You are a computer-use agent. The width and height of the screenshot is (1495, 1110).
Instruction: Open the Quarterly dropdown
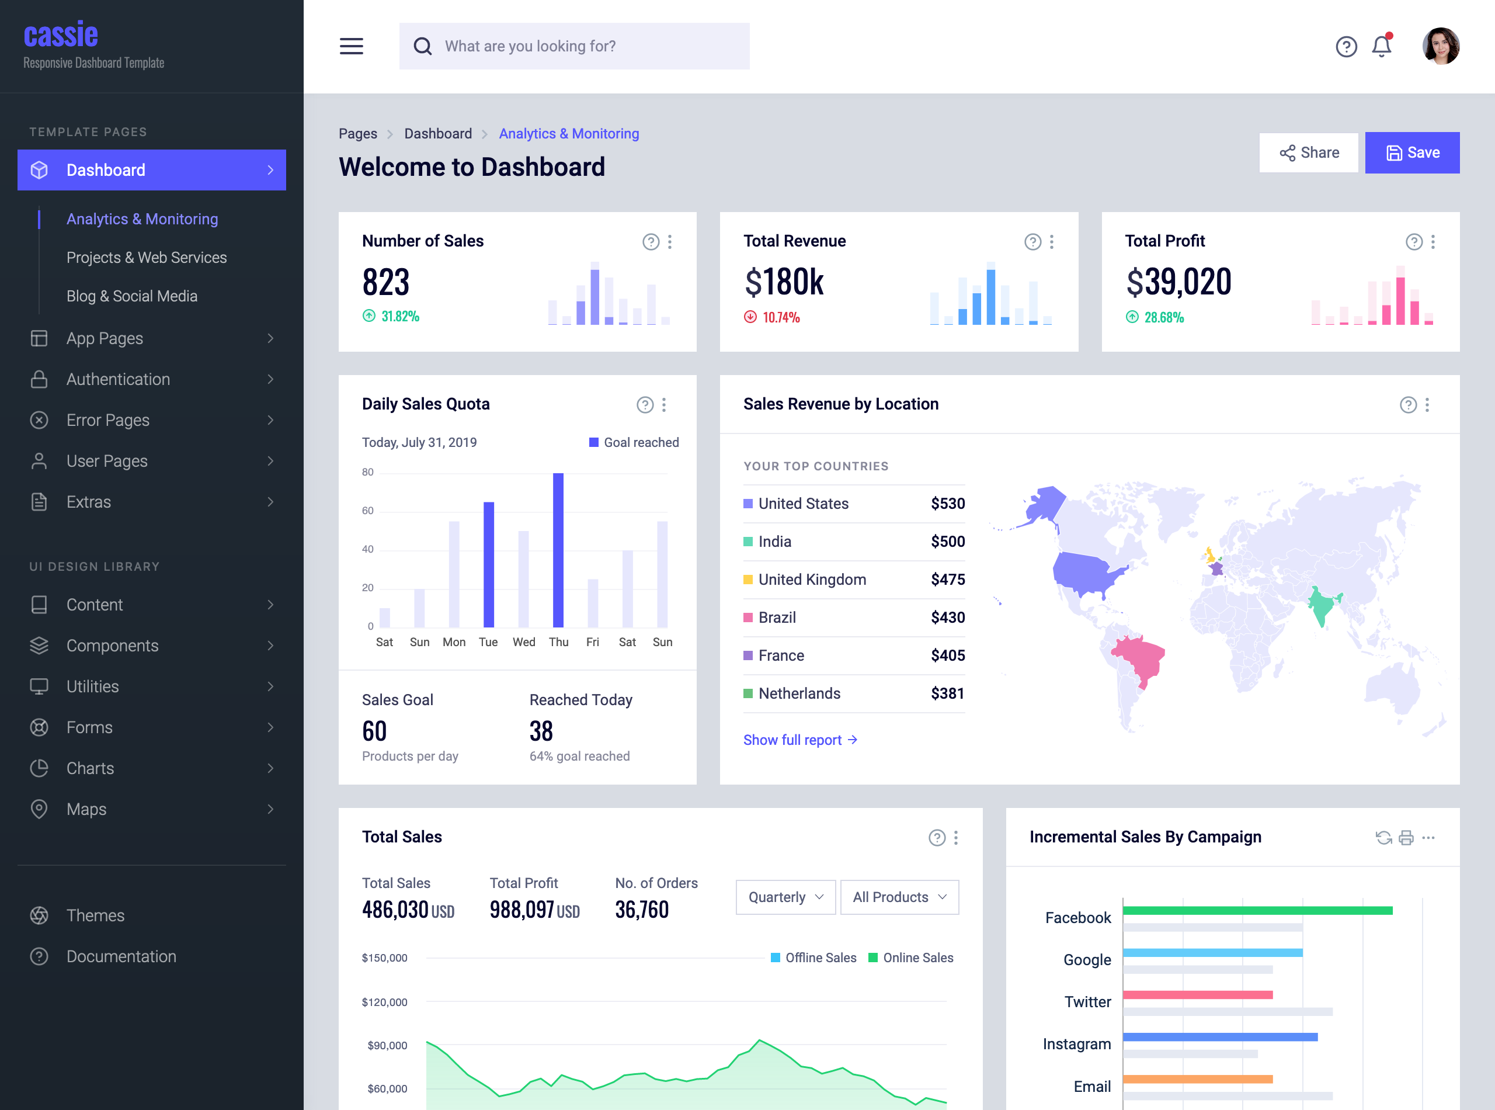pyautogui.click(x=785, y=897)
